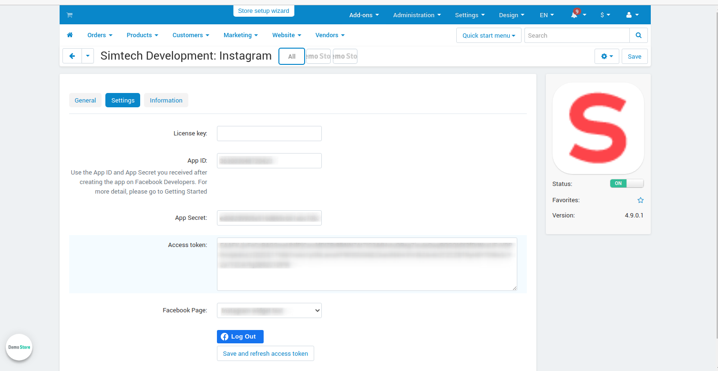Add add-on to favorites via star icon
This screenshot has width=718, height=371.
pyautogui.click(x=641, y=200)
